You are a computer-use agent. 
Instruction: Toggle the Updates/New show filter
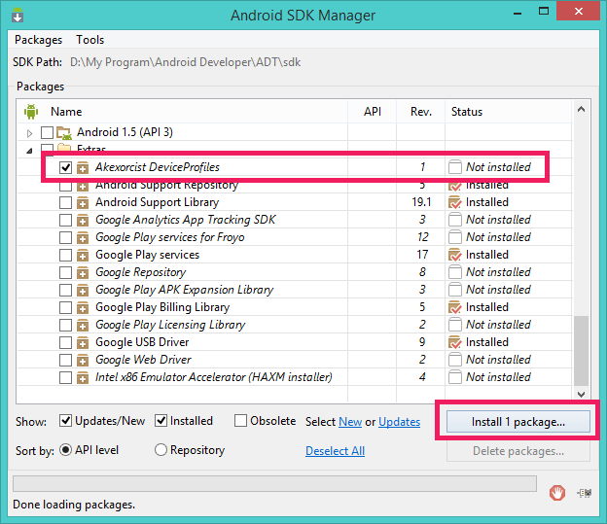65,421
